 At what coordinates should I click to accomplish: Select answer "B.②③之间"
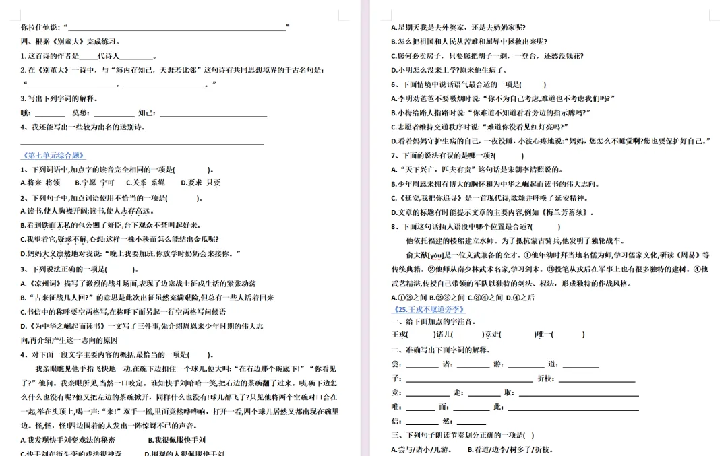tap(448, 298)
